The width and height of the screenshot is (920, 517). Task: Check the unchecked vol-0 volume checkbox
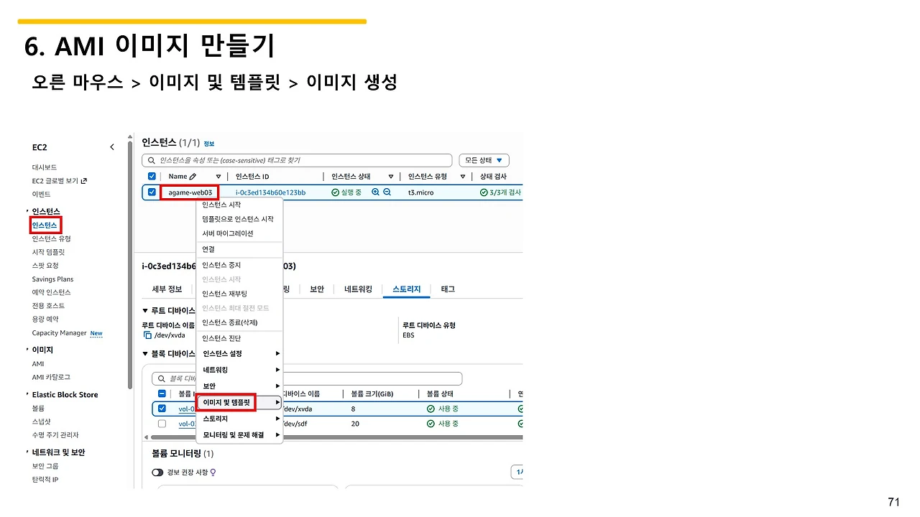tap(162, 423)
